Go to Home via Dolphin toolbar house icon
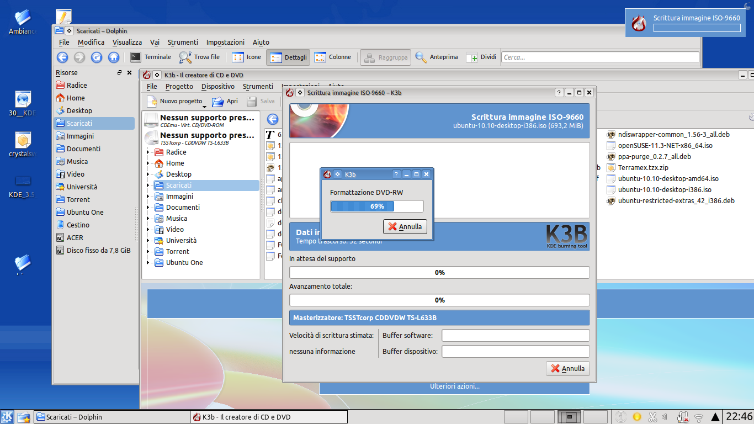Viewport: 754px width, 424px height. 114,57
